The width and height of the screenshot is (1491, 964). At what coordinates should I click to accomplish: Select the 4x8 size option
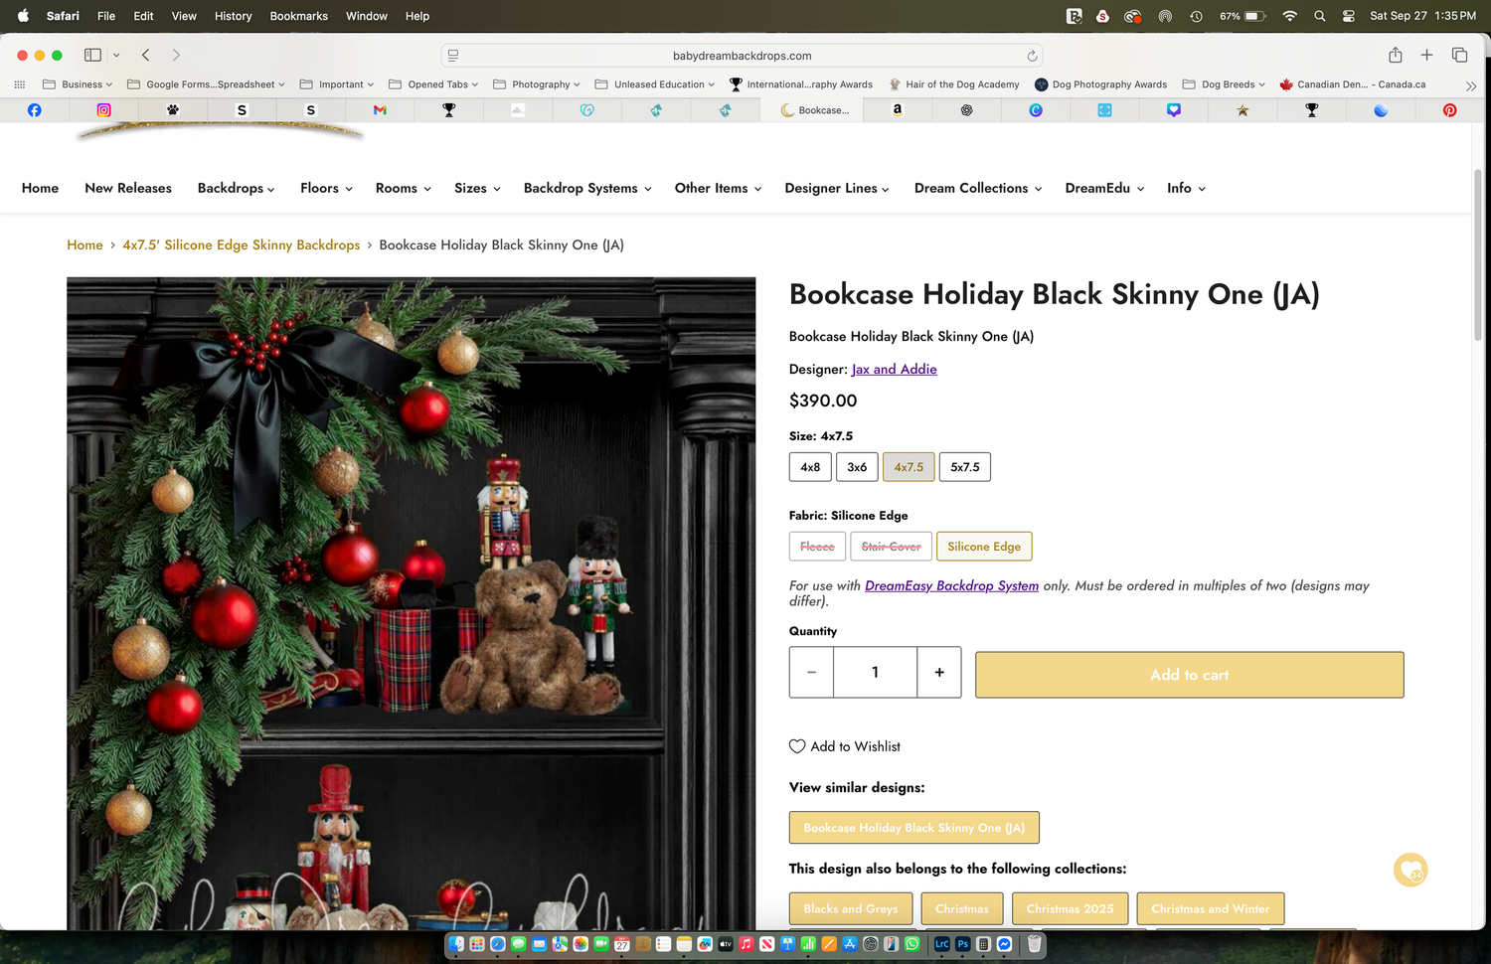pos(810,467)
